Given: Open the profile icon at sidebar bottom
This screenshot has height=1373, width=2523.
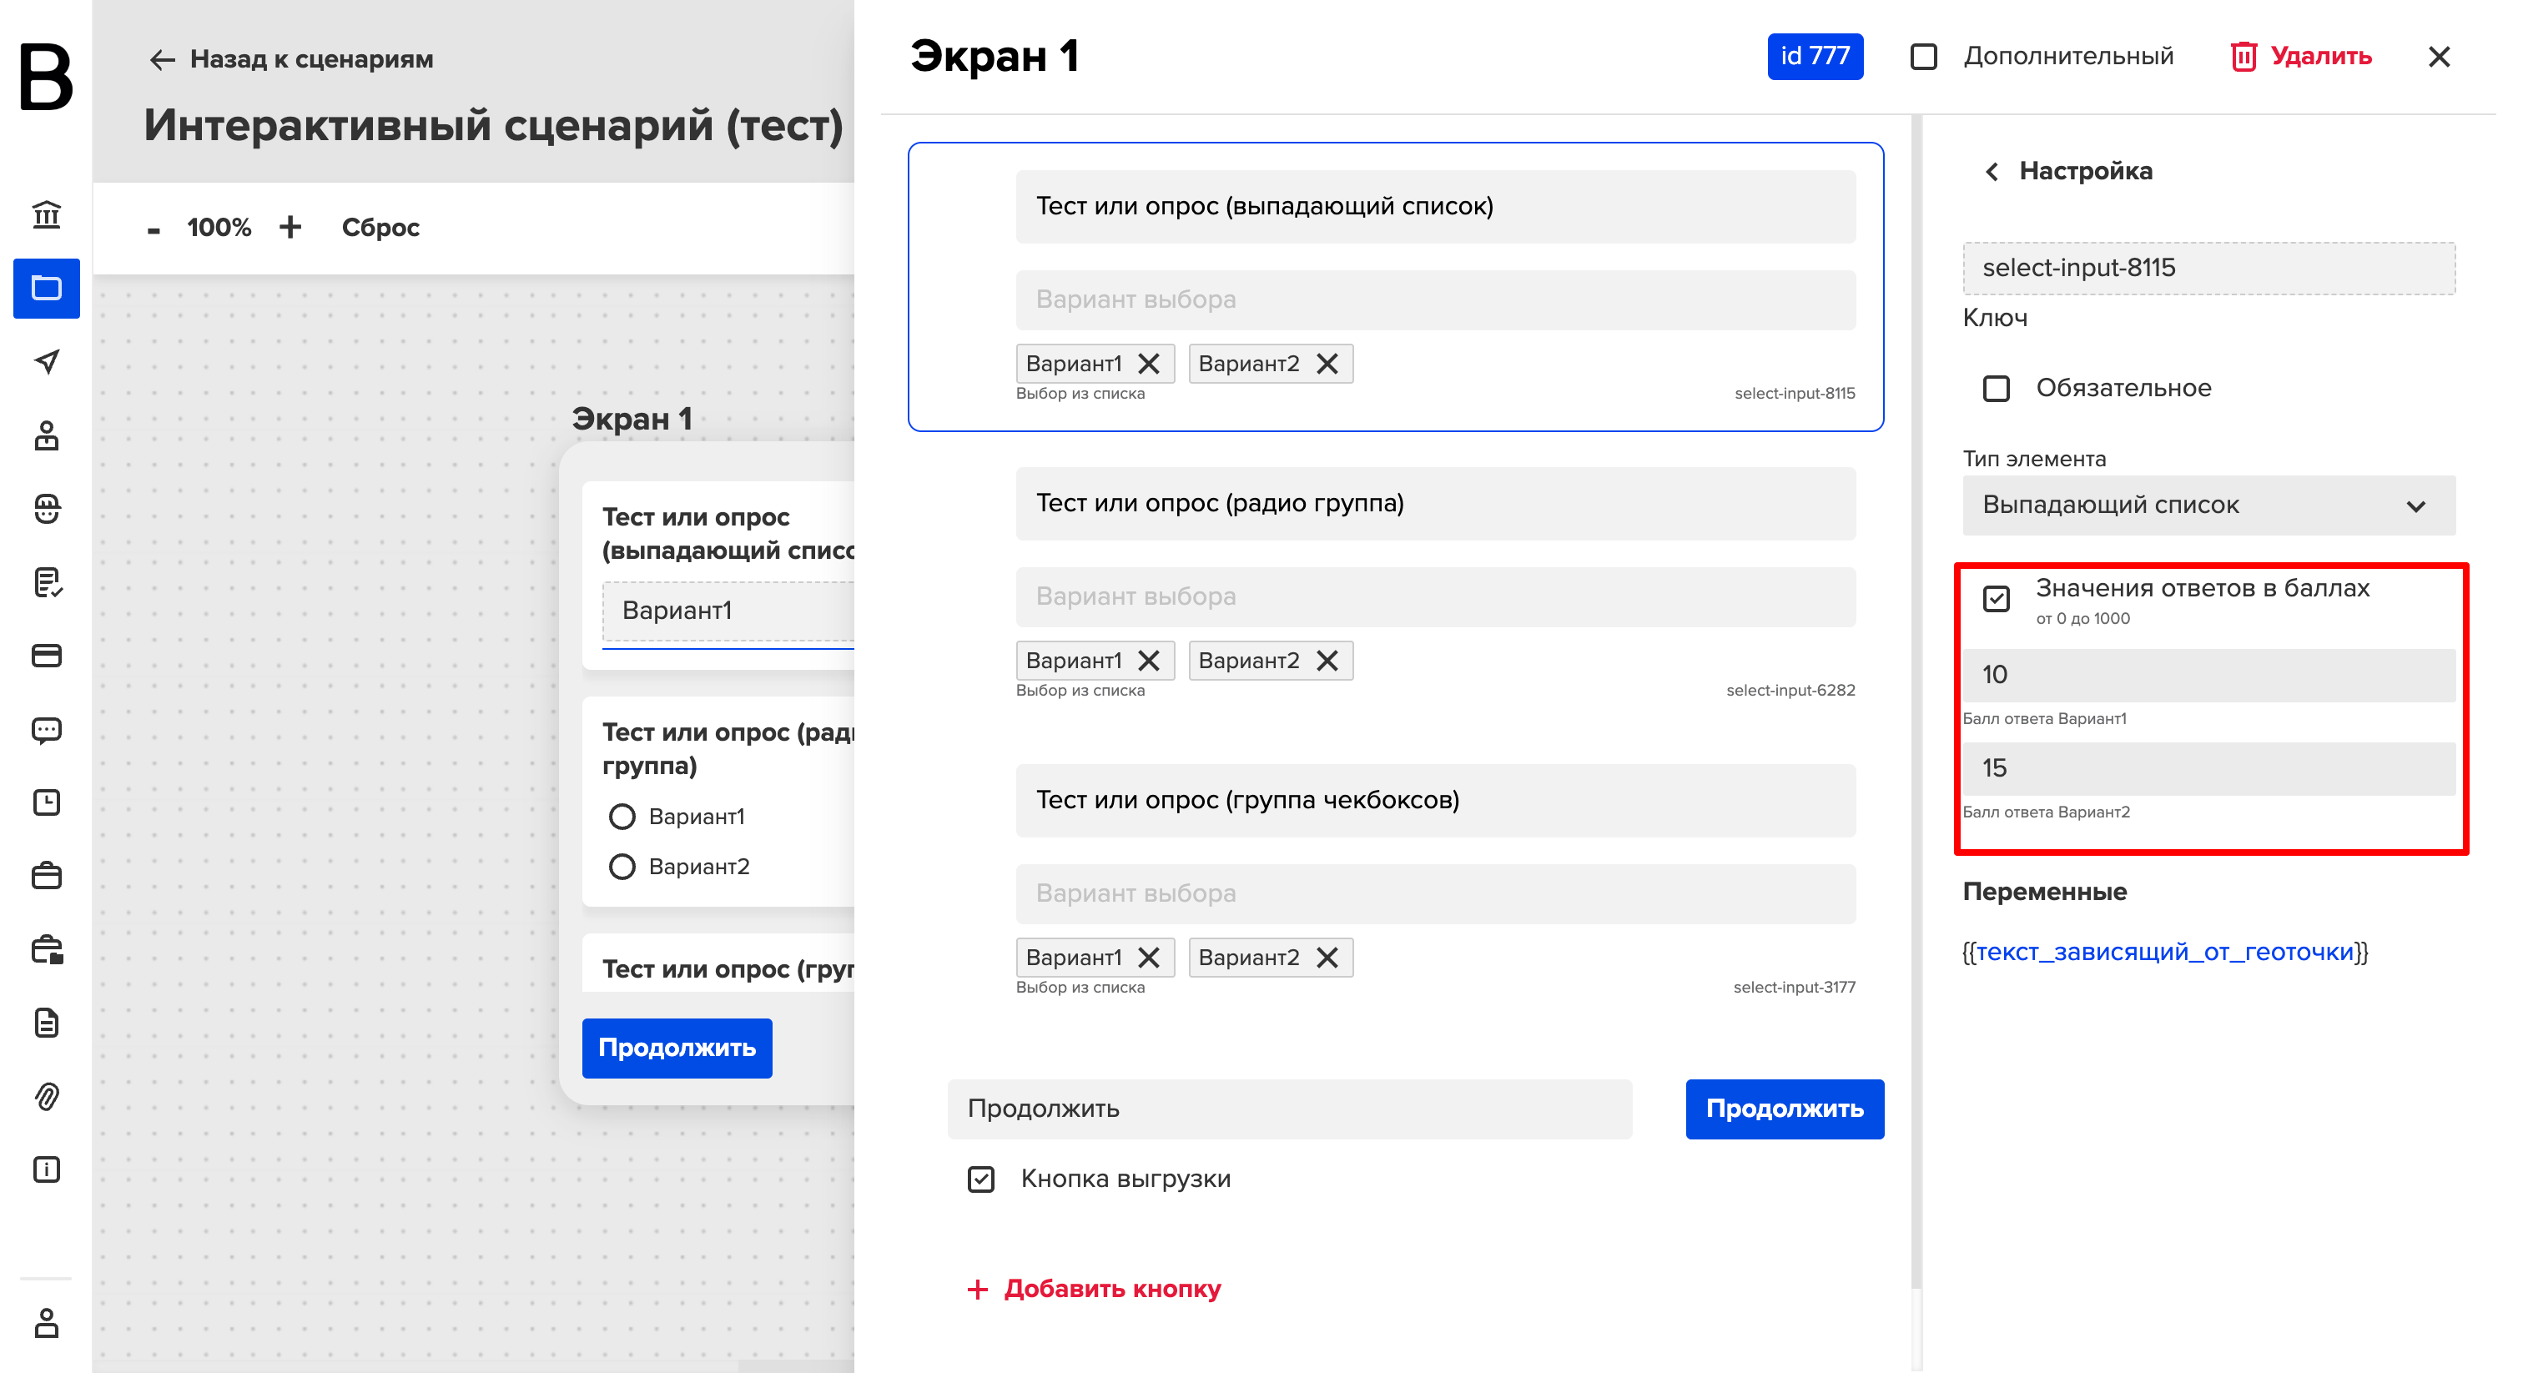Looking at the screenshot, I should point(46,1323).
